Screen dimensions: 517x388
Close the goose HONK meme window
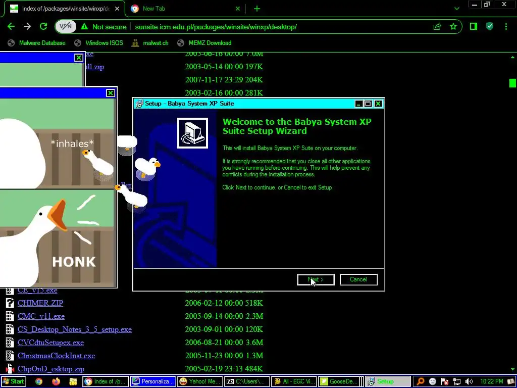pyautogui.click(x=111, y=93)
